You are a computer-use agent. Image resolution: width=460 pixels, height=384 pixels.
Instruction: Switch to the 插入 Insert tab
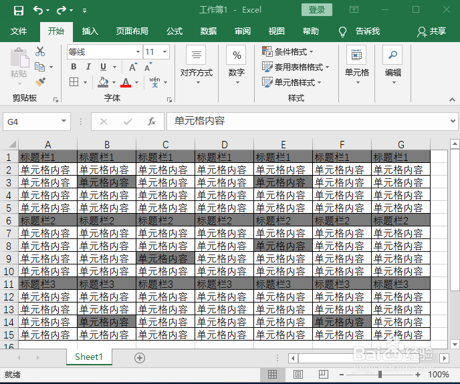pos(90,31)
